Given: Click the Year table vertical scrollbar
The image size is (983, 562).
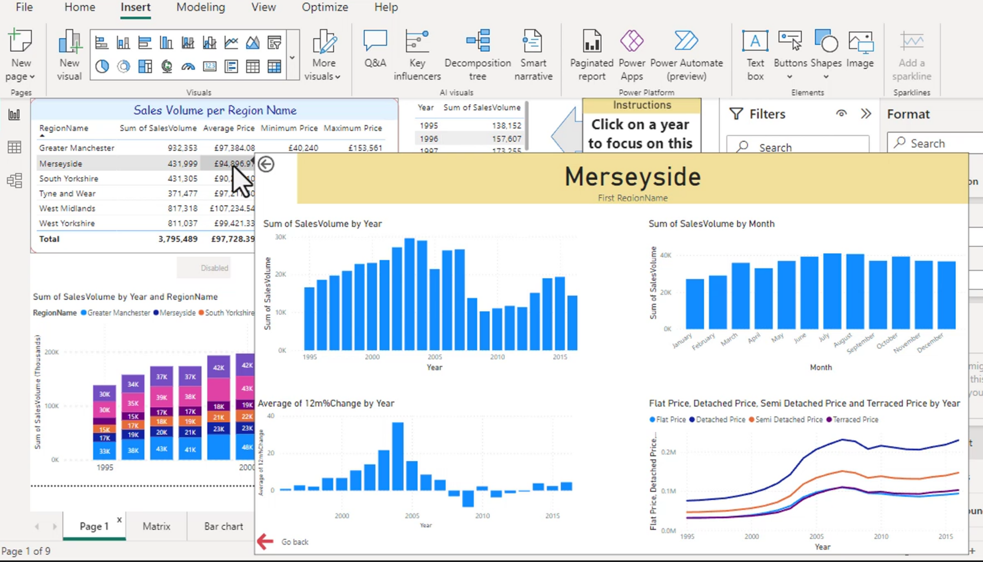Looking at the screenshot, I should pyautogui.click(x=526, y=126).
